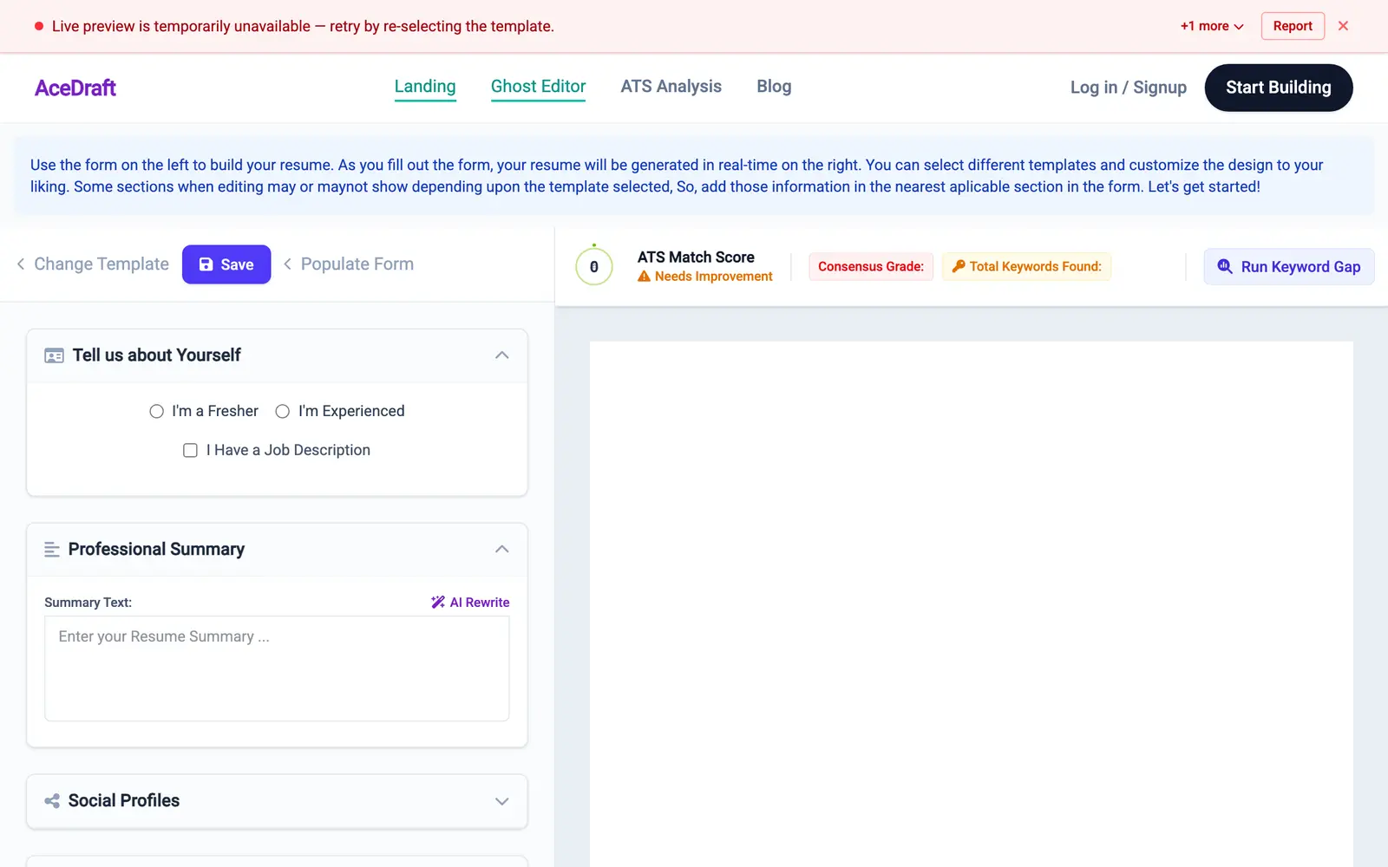Viewport: 1388px width, 867px height.
Task: Expand the +1 more notifications dropdown
Action: 1212,26
